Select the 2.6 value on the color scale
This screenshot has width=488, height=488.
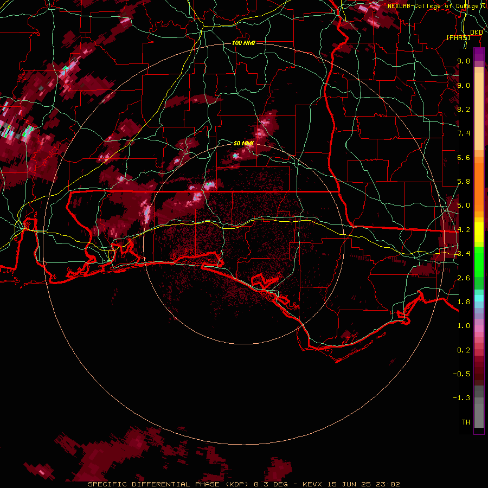(464, 278)
